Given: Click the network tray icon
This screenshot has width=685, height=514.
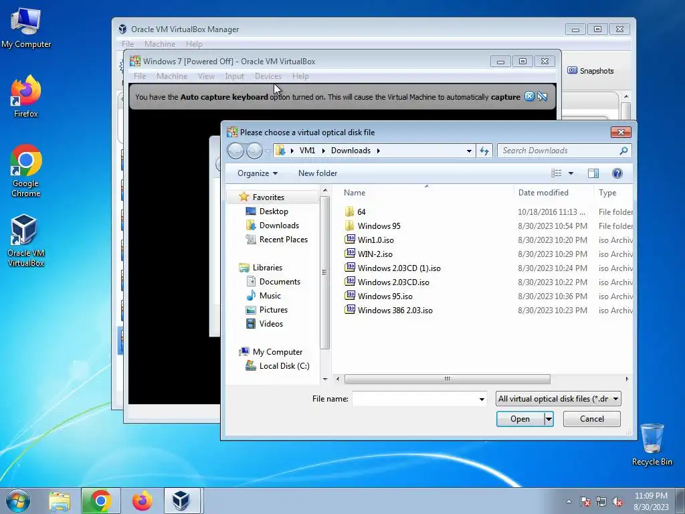Looking at the screenshot, I should pos(601,502).
